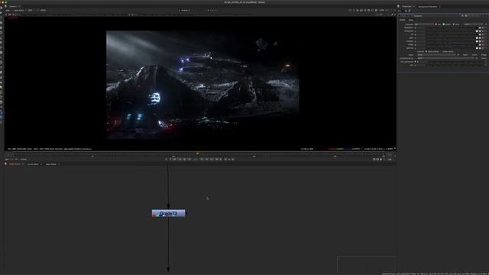The image size is (489, 275).
Task: Click the node graph navigator minimap
Action: pyautogui.click(x=367, y=264)
